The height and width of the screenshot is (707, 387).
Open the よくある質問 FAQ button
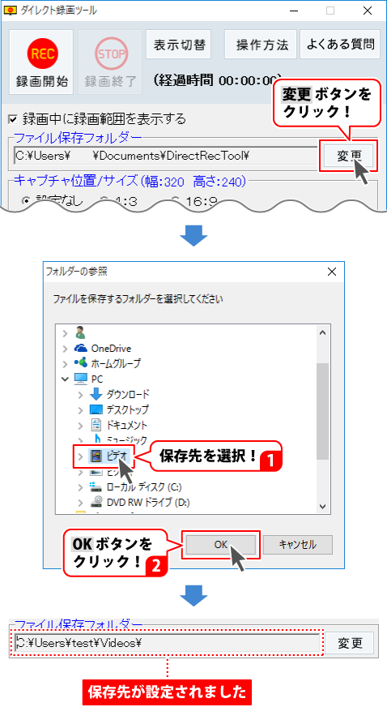point(340,45)
